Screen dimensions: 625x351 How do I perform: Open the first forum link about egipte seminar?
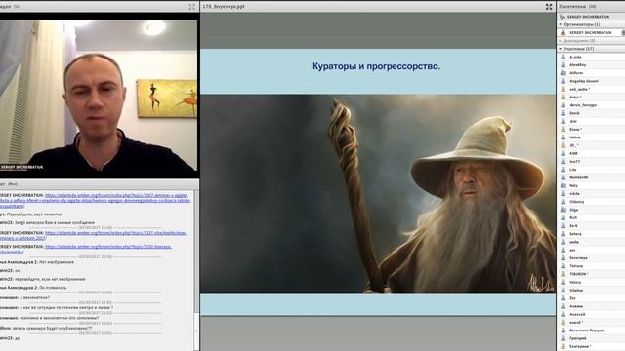pyautogui.click(x=96, y=201)
